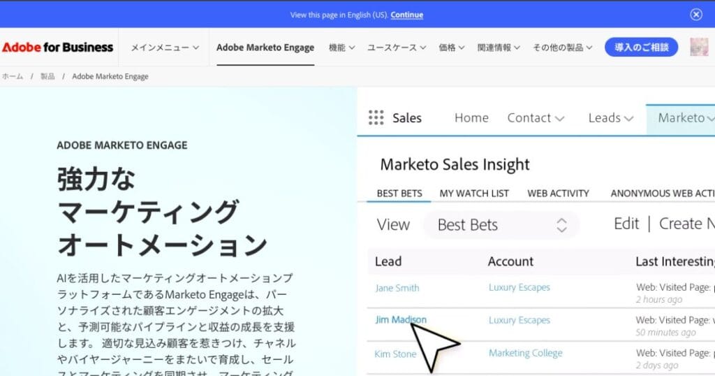The image size is (715, 376).
Task: Open the Adobe for Business logo
Action: pos(57,47)
